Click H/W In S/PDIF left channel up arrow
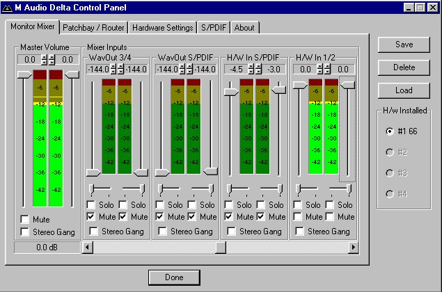This screenshot has height=292, width=442. 252,66
